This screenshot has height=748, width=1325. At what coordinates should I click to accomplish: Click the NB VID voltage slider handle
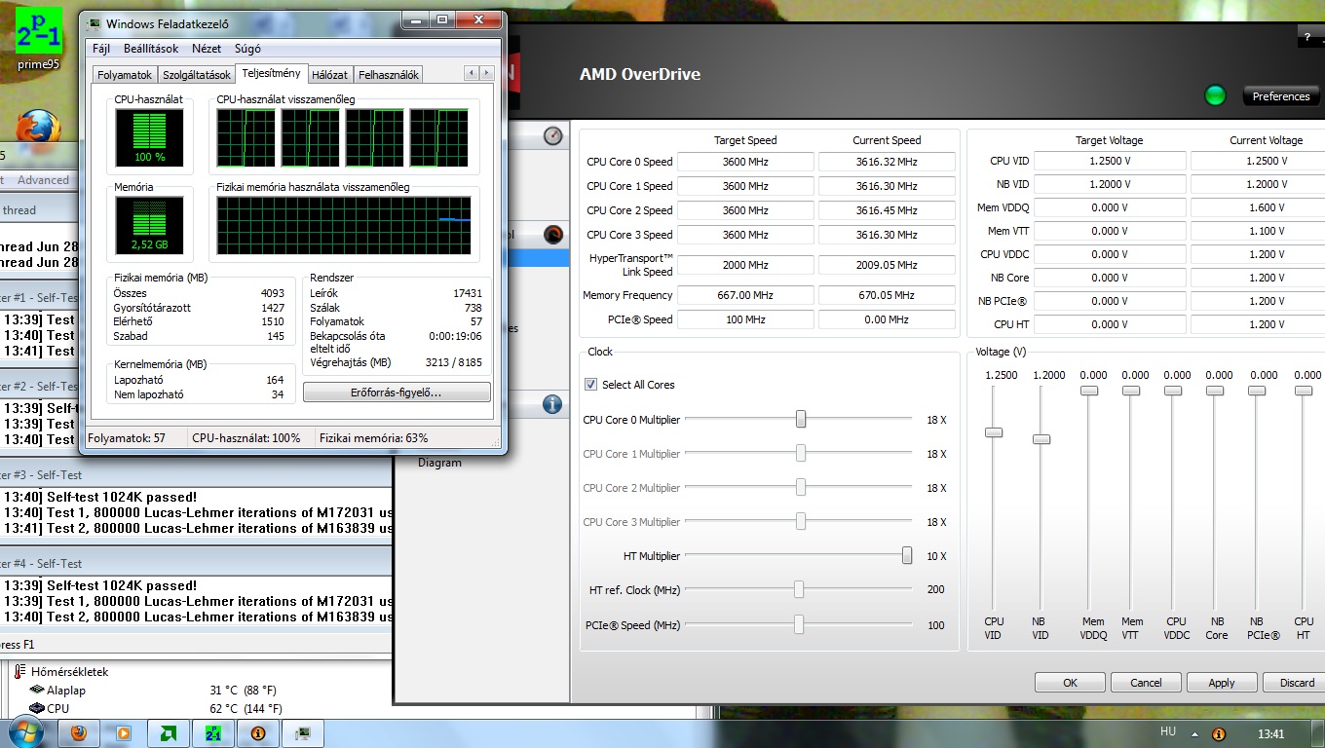click(1041, 439)
